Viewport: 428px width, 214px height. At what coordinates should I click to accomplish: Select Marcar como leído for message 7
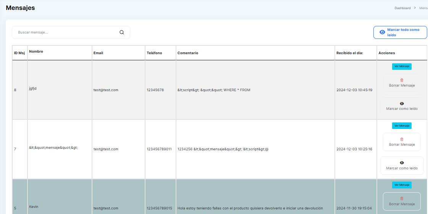(402, 168)
